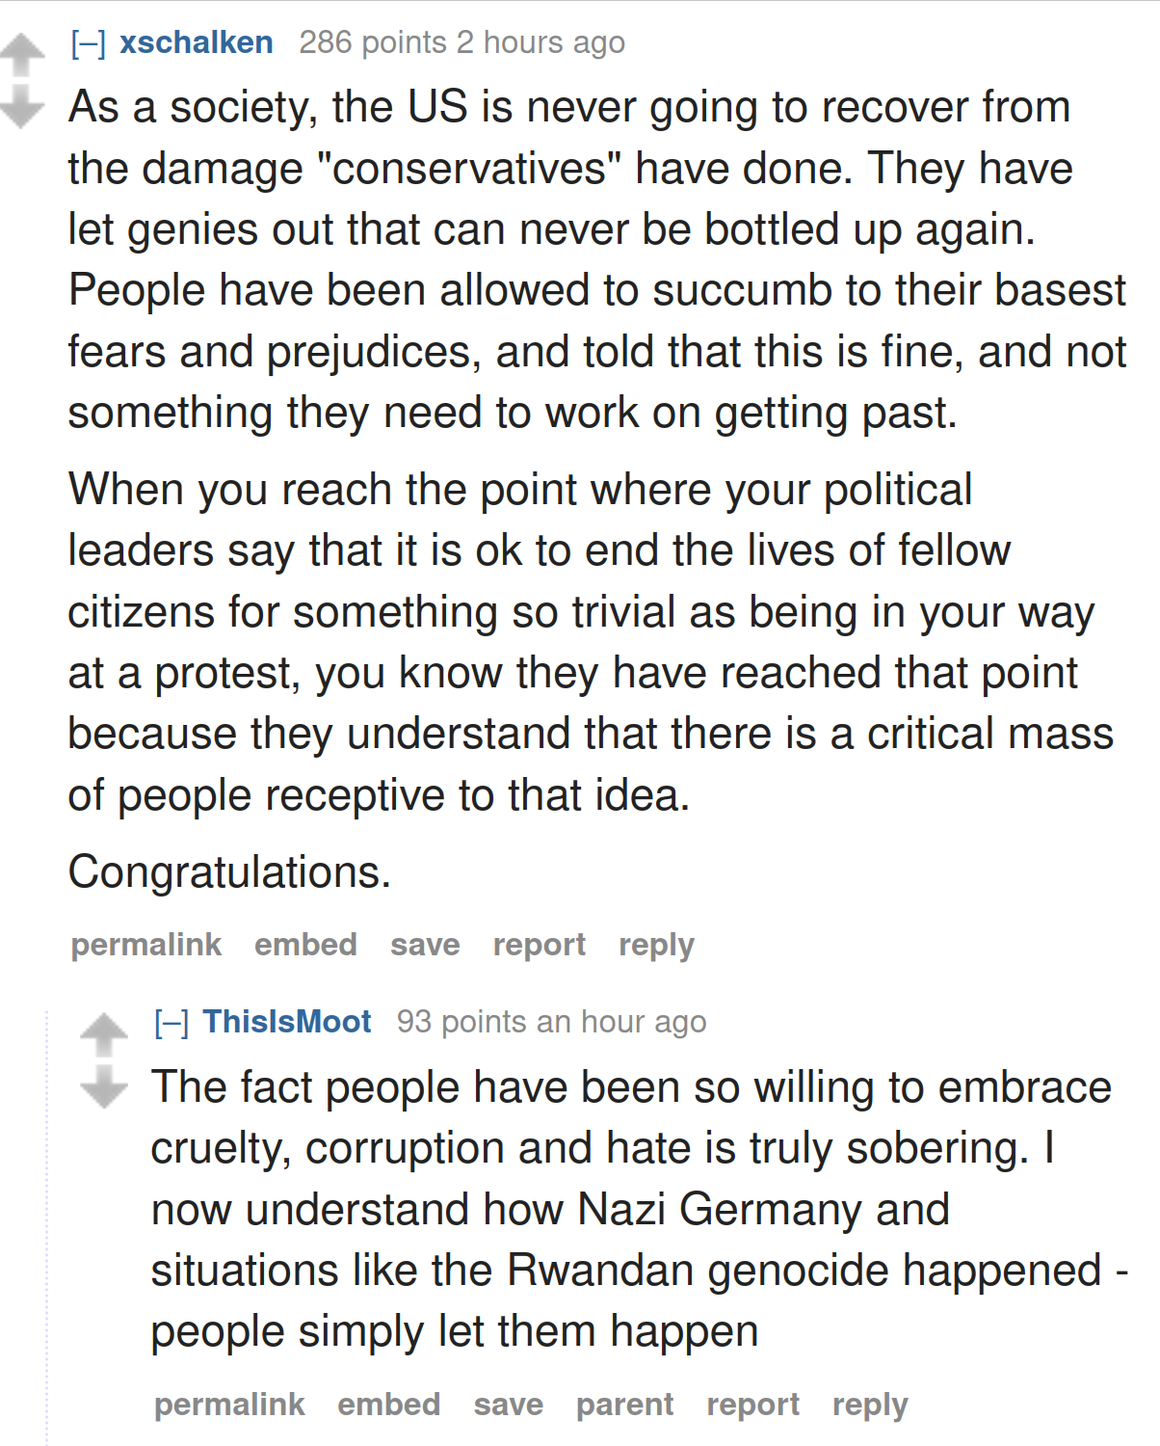Collapse xschalken's comment thread

click(89, 43)
